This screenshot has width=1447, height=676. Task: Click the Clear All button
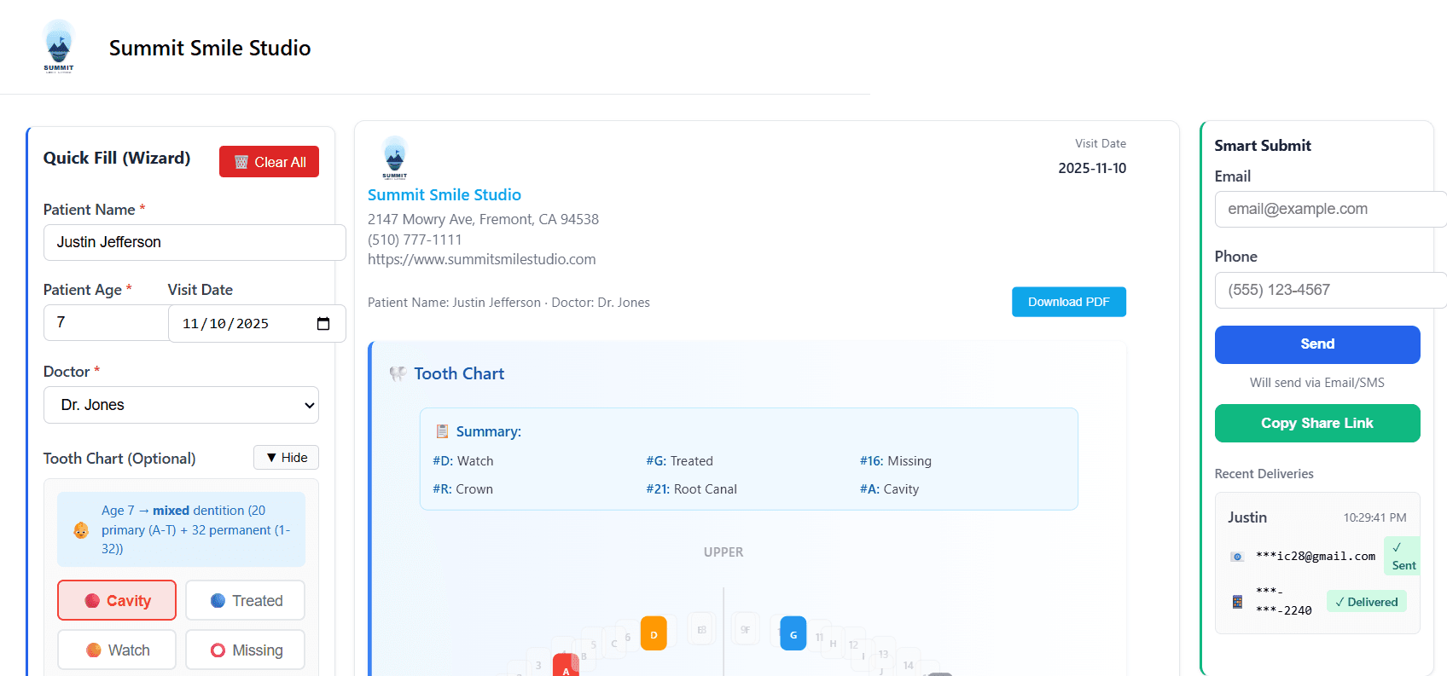pos(269,162)
